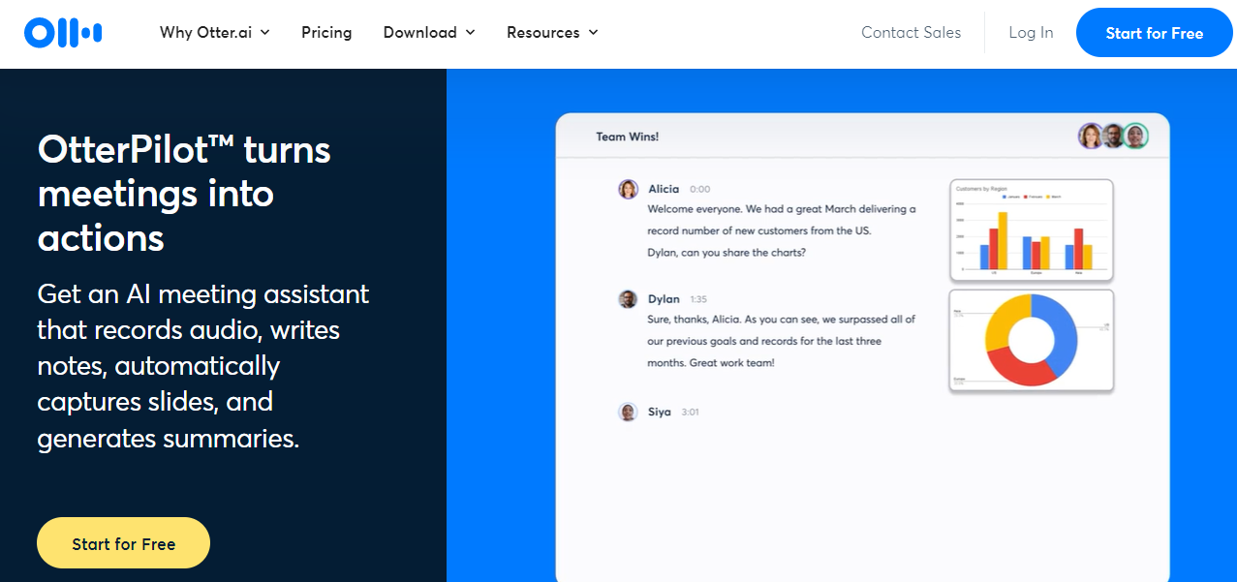This screenshot has height=582, width=1237.
Task: Click Dylan's 1:35 timestamp
Action: pyautogui.click(x=698, y=300)
